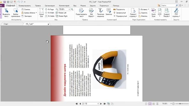Add a Закладка bookmark
Screen dimensions: 189x106
click(27, 16)
